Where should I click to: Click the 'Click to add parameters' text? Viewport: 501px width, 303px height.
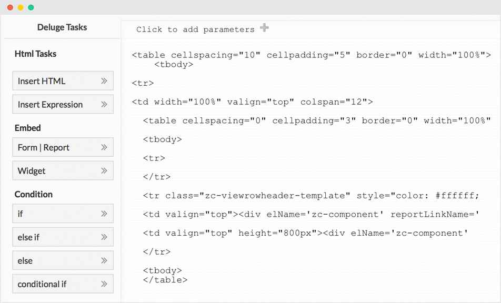coord(195,29)
